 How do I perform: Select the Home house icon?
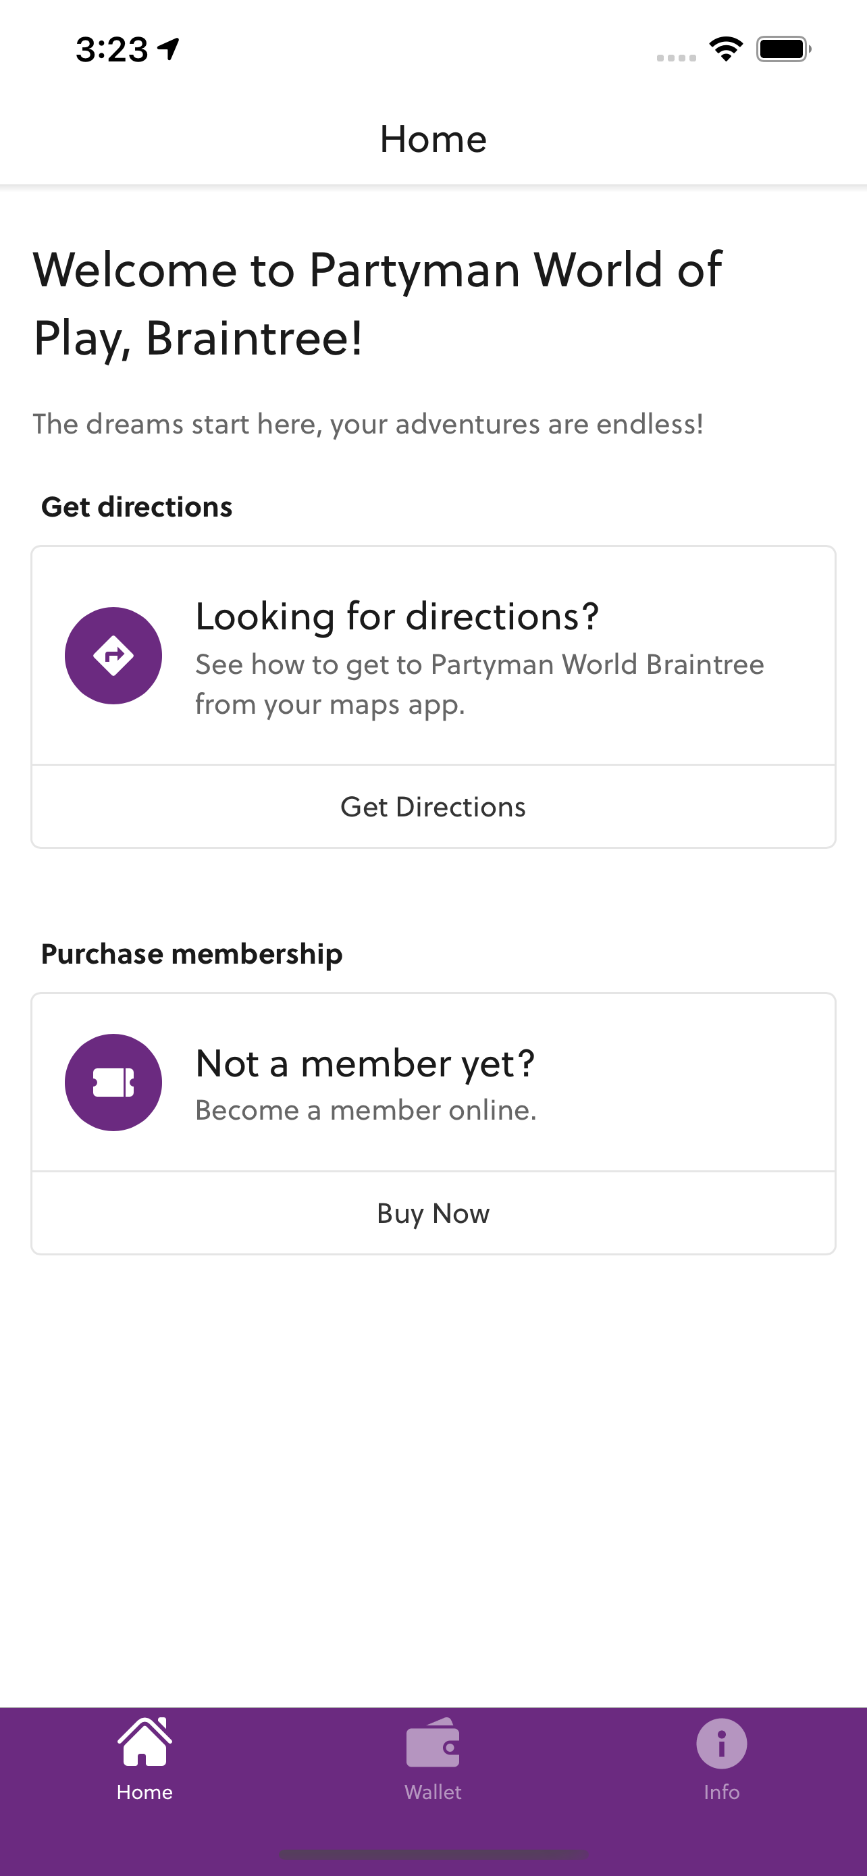tap(145, 1743)
